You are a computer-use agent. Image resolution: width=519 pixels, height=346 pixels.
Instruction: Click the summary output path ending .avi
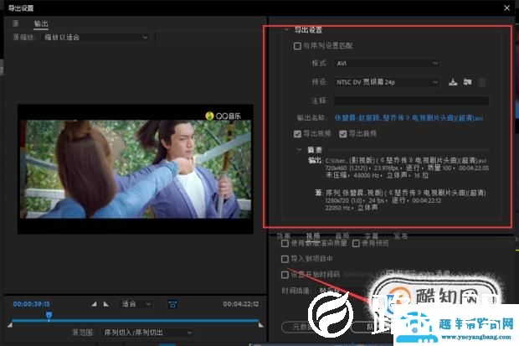[x=406, y=160]
